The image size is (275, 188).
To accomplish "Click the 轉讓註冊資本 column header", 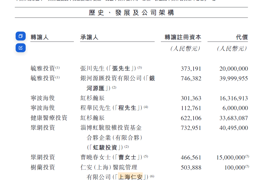I will coord(183,37).
